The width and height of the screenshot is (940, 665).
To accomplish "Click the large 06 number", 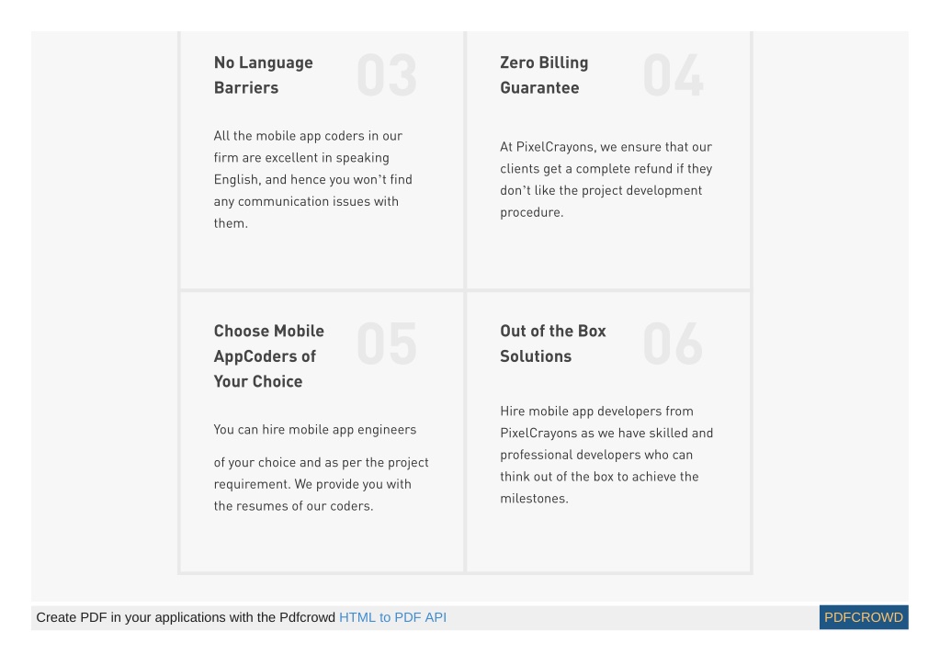I will coord(673,344).
